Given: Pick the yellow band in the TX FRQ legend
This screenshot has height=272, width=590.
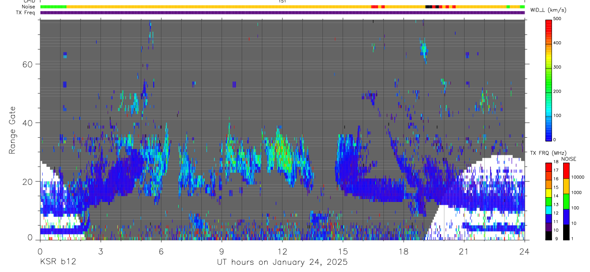Looking at the screenshot, I should 549,192.
